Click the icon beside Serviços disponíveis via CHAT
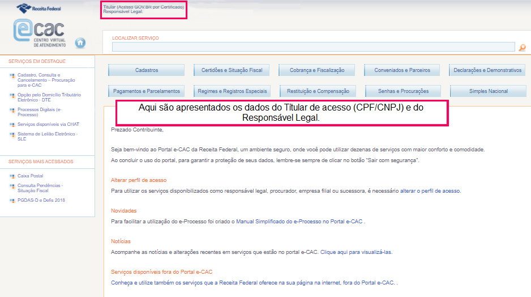The image size is (531, 297). (12, 124)
